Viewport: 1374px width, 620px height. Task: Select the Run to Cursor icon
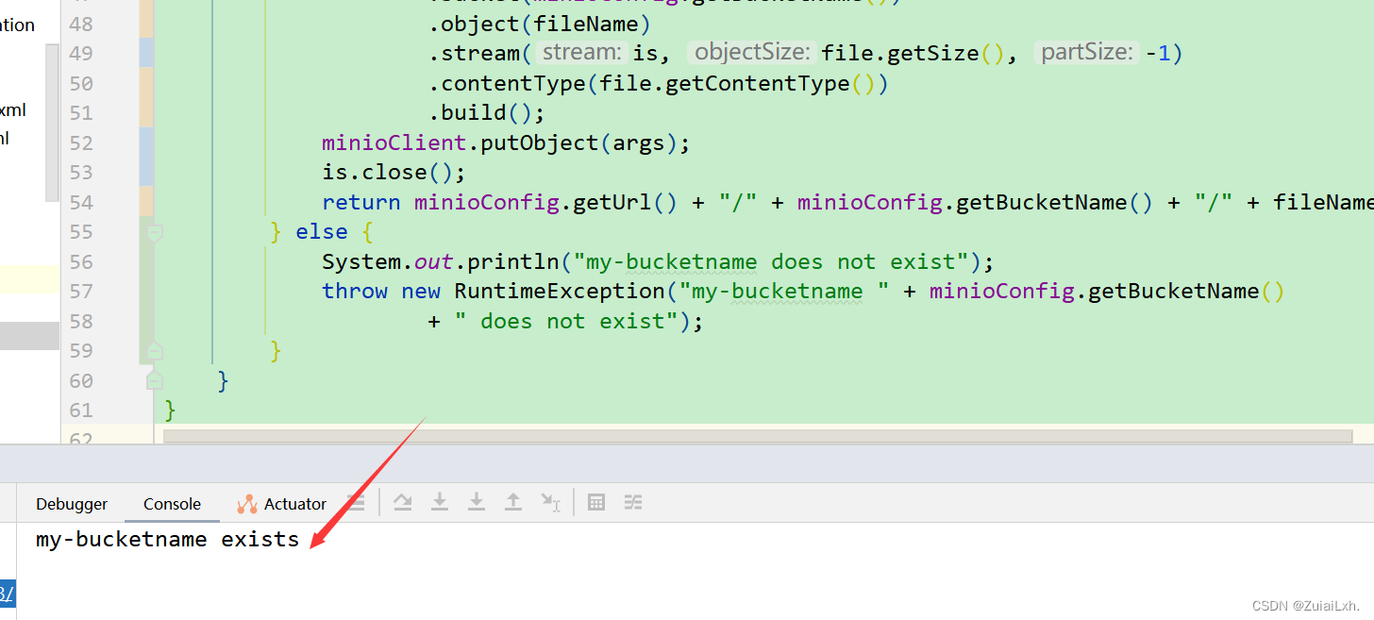click(x=551, y=502)
